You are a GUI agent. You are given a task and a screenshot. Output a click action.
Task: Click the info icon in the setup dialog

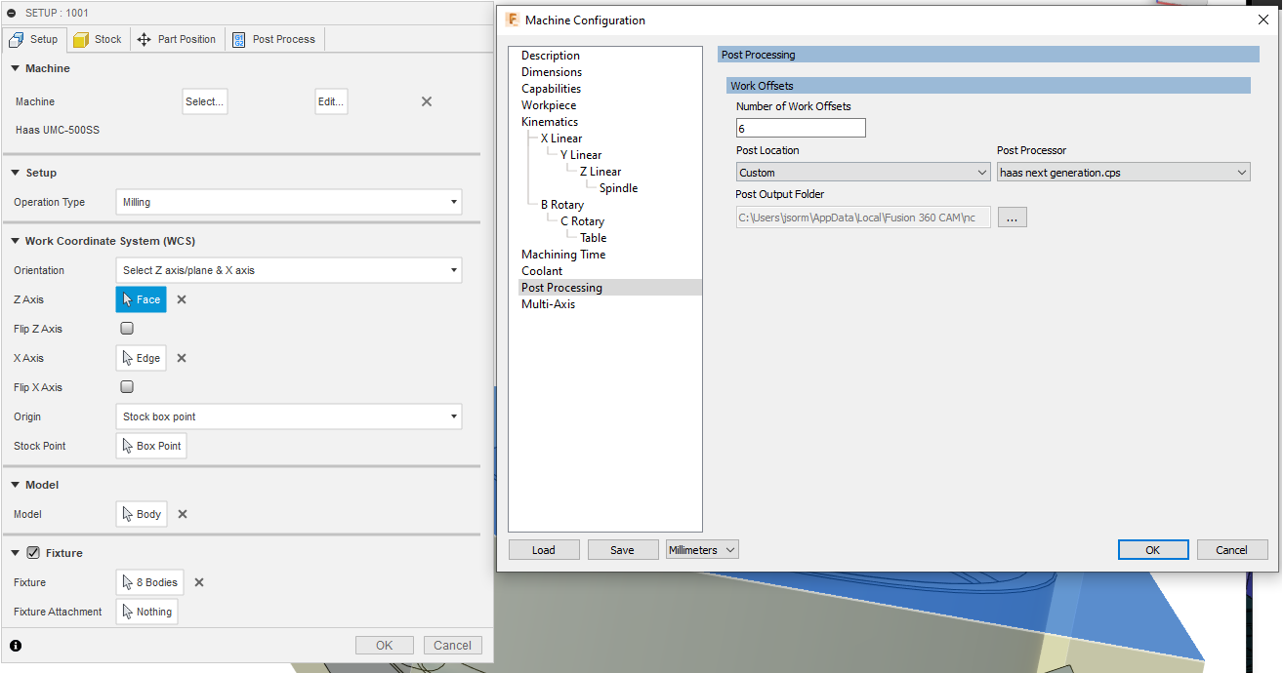coord(14,645)
